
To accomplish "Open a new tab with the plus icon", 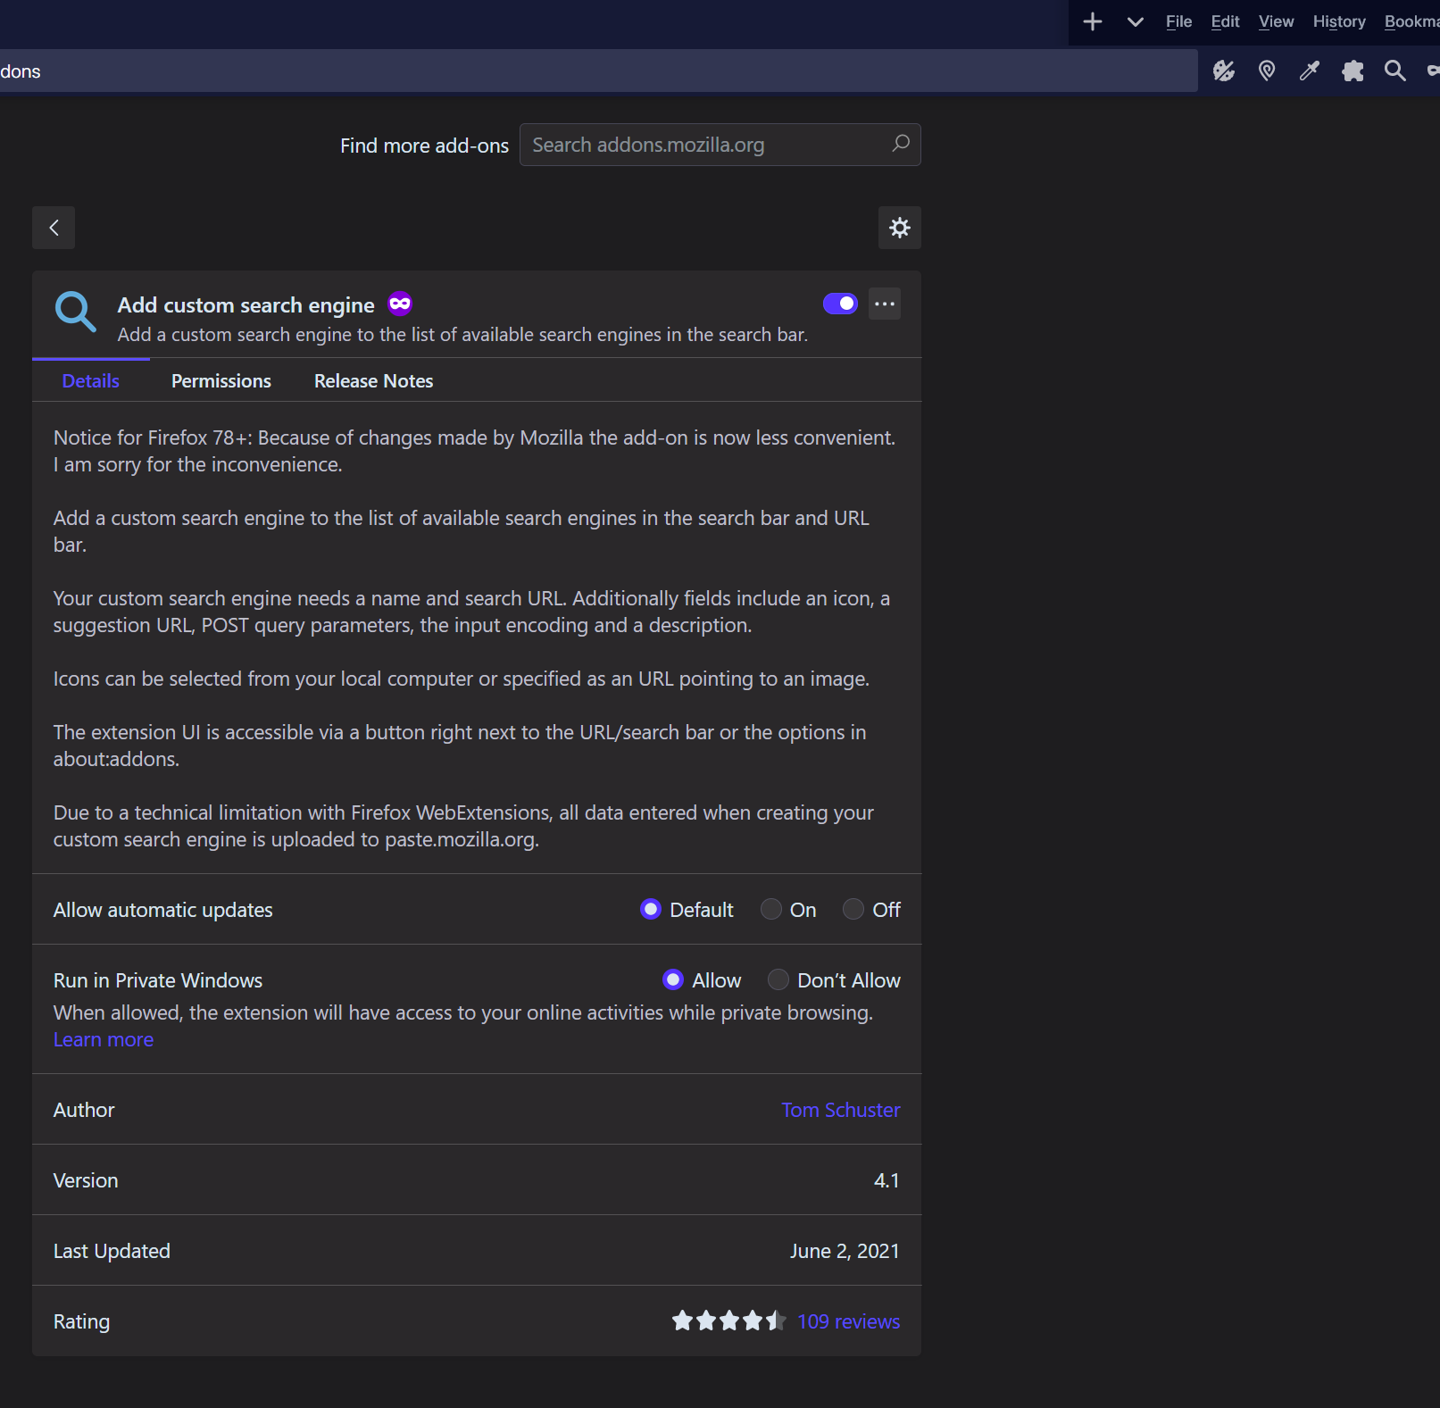I will pyautogui.click(x=1092, y=21).
